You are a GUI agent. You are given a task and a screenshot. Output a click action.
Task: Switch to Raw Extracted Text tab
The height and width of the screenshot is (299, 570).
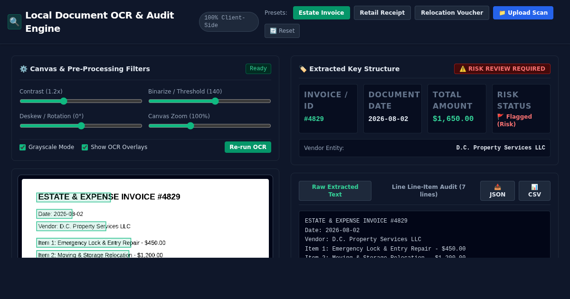[335, 191]
